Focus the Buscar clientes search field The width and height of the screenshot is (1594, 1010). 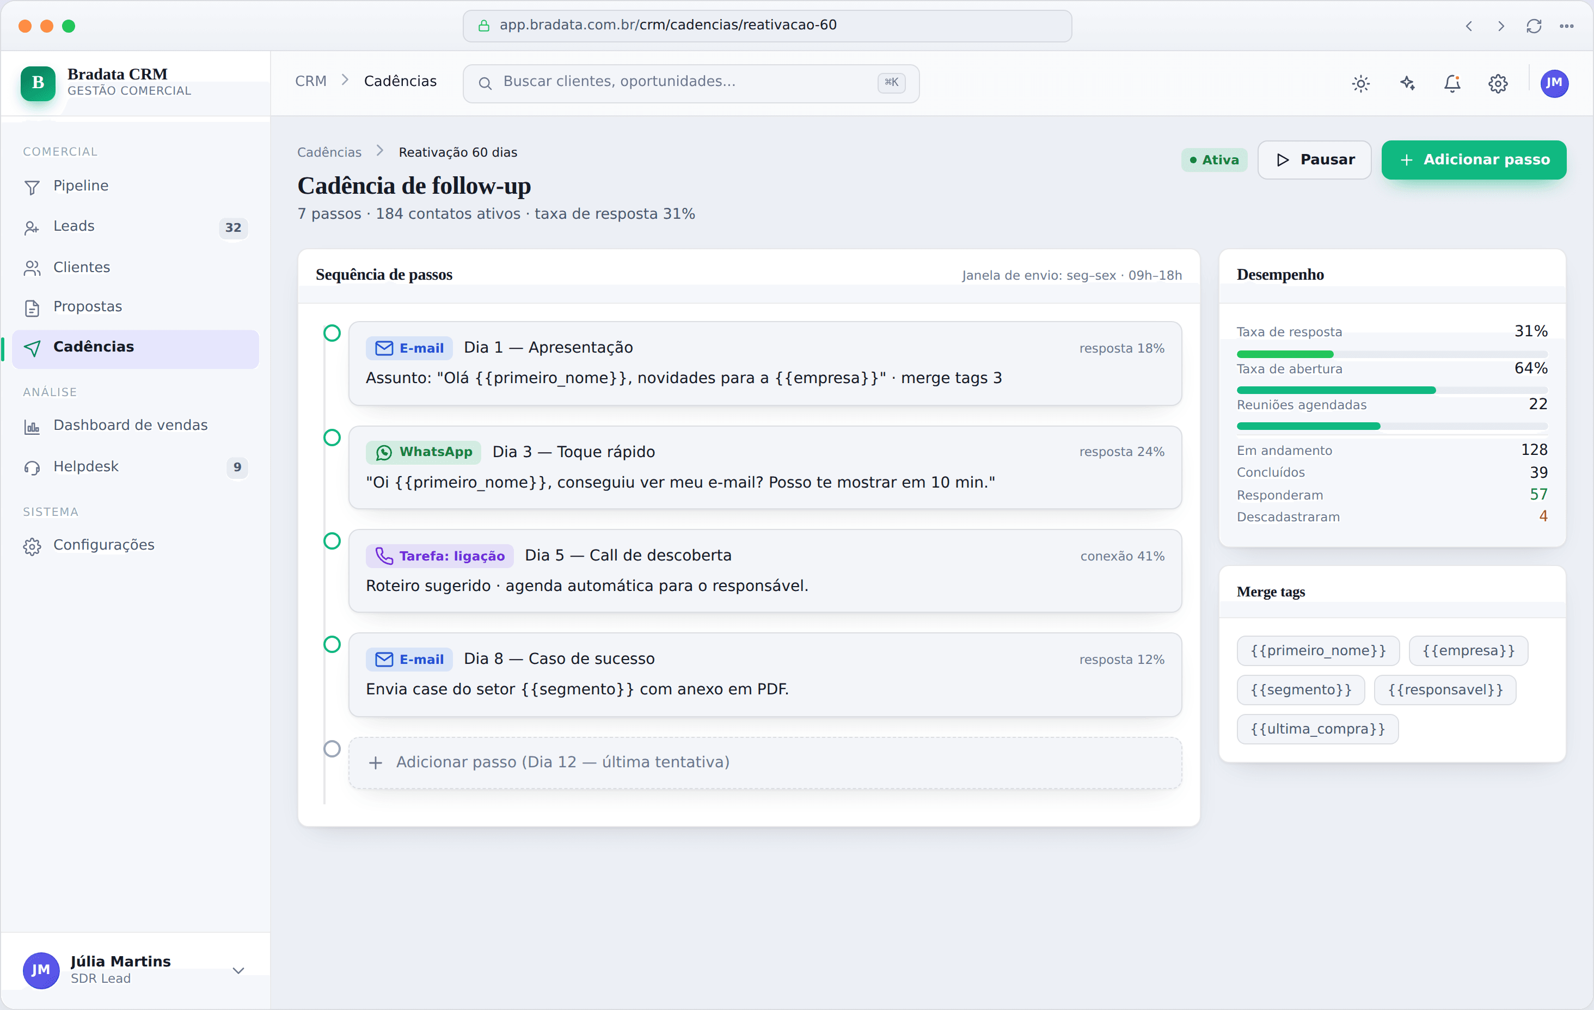(690, 83)
